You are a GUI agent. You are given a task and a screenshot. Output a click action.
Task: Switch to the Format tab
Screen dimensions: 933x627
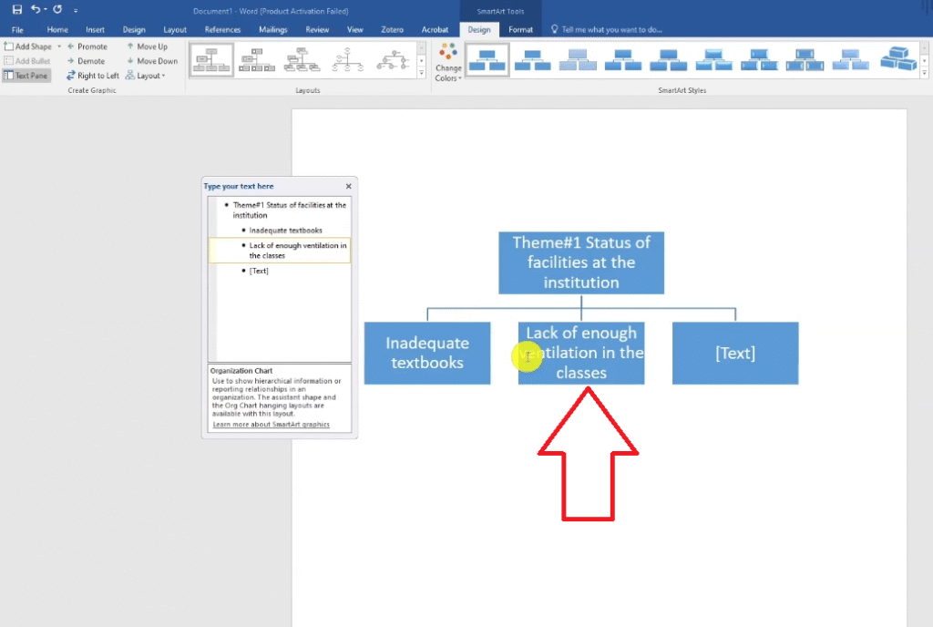pos(521,29)
